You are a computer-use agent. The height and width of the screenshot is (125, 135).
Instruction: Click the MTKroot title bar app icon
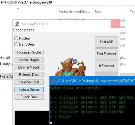[x=17, y=24]
